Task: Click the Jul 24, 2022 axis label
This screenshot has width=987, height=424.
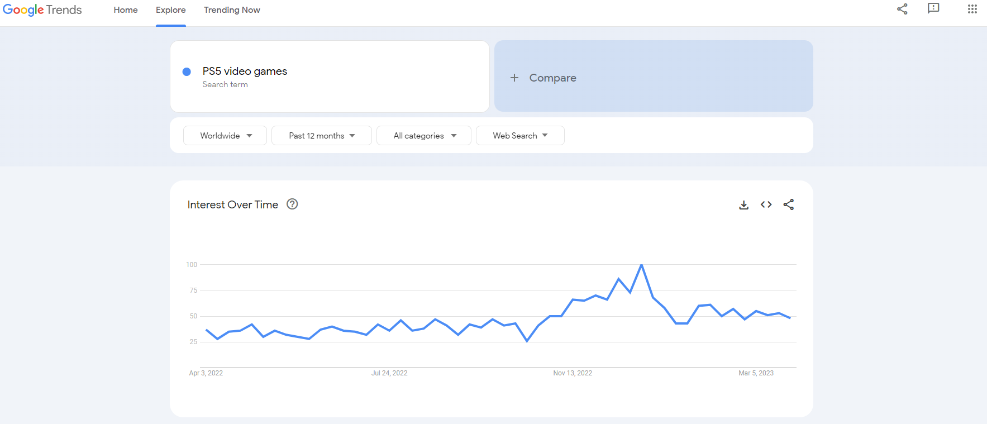Action: (389, 373)
